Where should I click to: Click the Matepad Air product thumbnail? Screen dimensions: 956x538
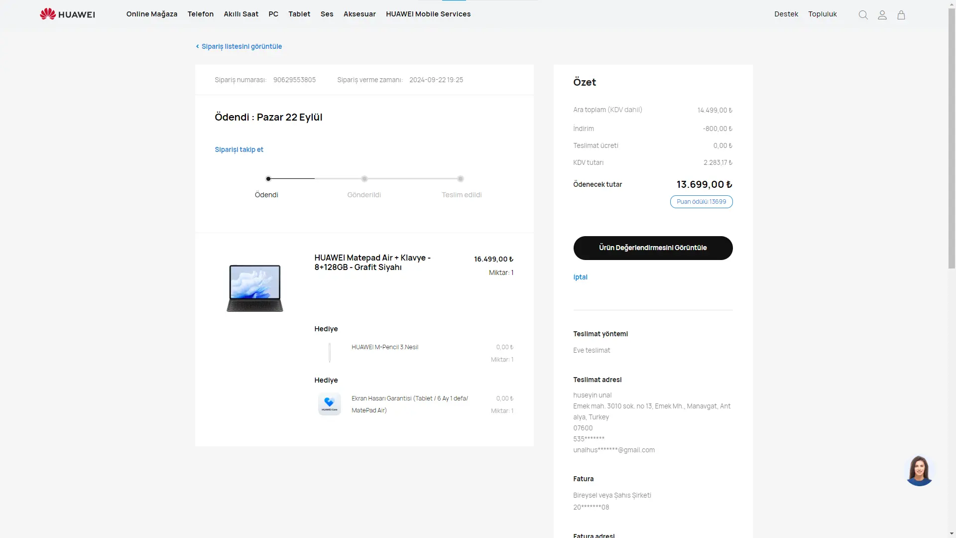[x=255, y=288]
